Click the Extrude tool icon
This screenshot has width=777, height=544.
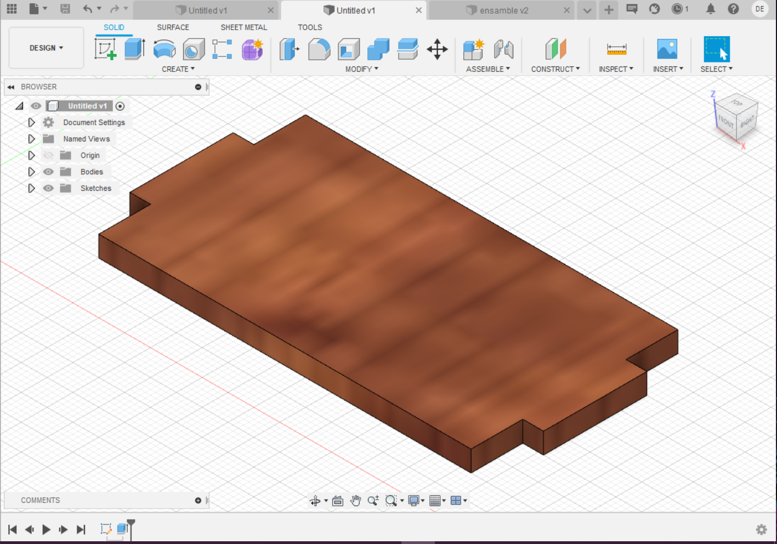click(x=134, y=49)
